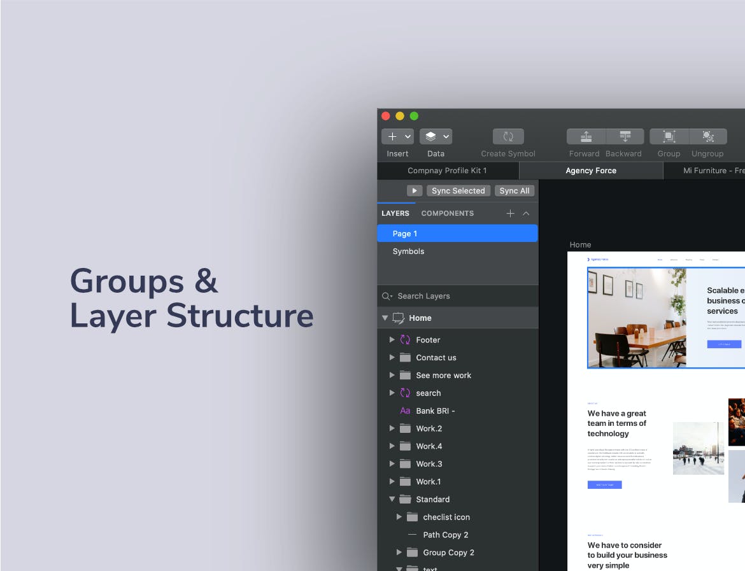
Task: Click the Backward arrange icon
Action: pyautogui.click(x=625, y=137)
